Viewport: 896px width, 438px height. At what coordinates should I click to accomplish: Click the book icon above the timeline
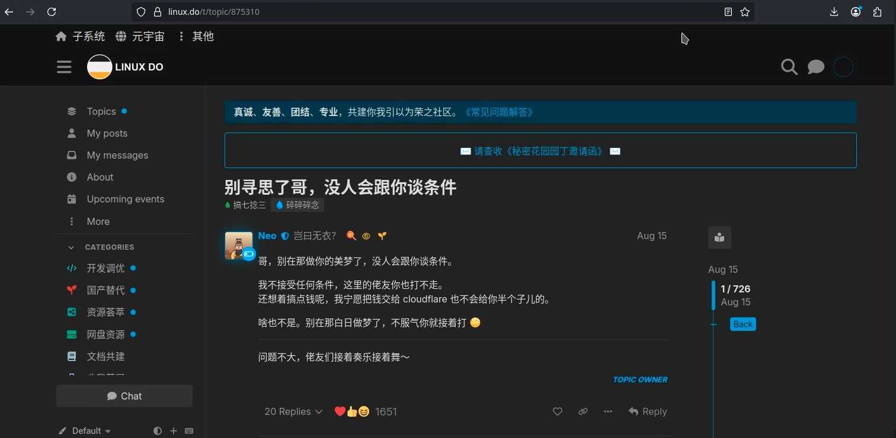[719, 237]
